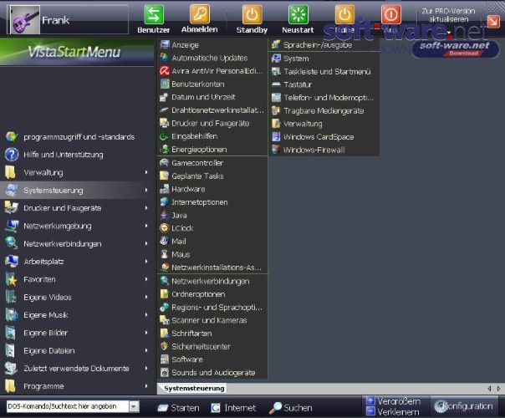This screenshot has height=418, width=505.
Task: Click the Ordneroptionen icon
Action: pos(164,294)
